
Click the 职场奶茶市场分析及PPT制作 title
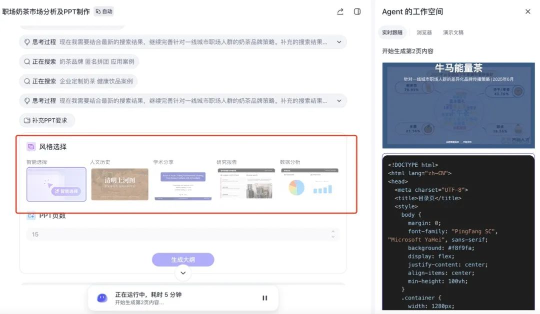pos(46,11)
